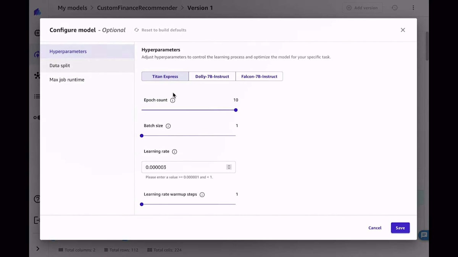Open the three-dot more options menu
Image resolution: width=458 pixels, height=257 pixels.
413,8
